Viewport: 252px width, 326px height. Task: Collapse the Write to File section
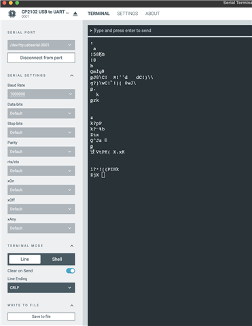pos(72,306)
